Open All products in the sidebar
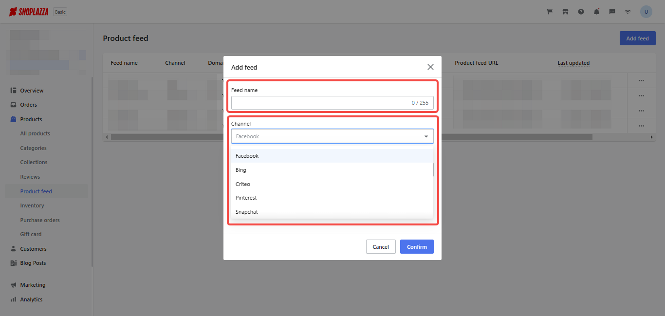665x316 pixels. click(x=35, y=133)
